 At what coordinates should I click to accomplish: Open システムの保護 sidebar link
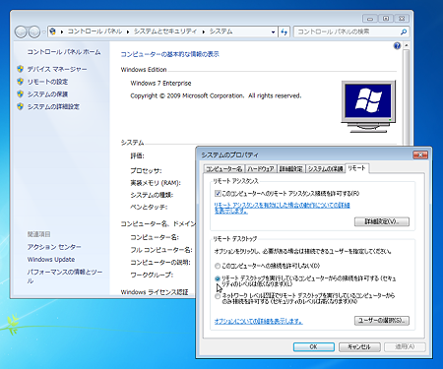tap(47, 93)
